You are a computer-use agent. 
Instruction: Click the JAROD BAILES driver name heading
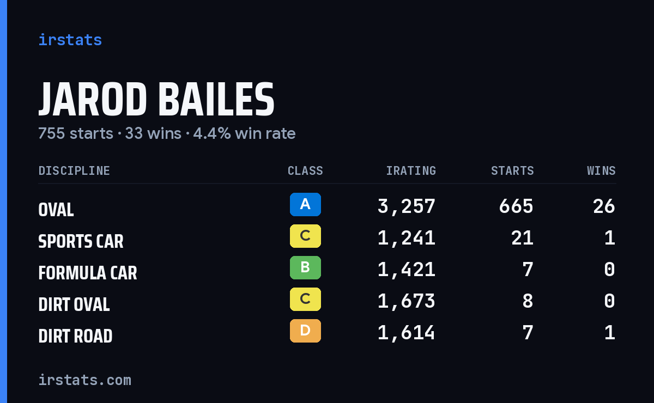pos(156,100)
